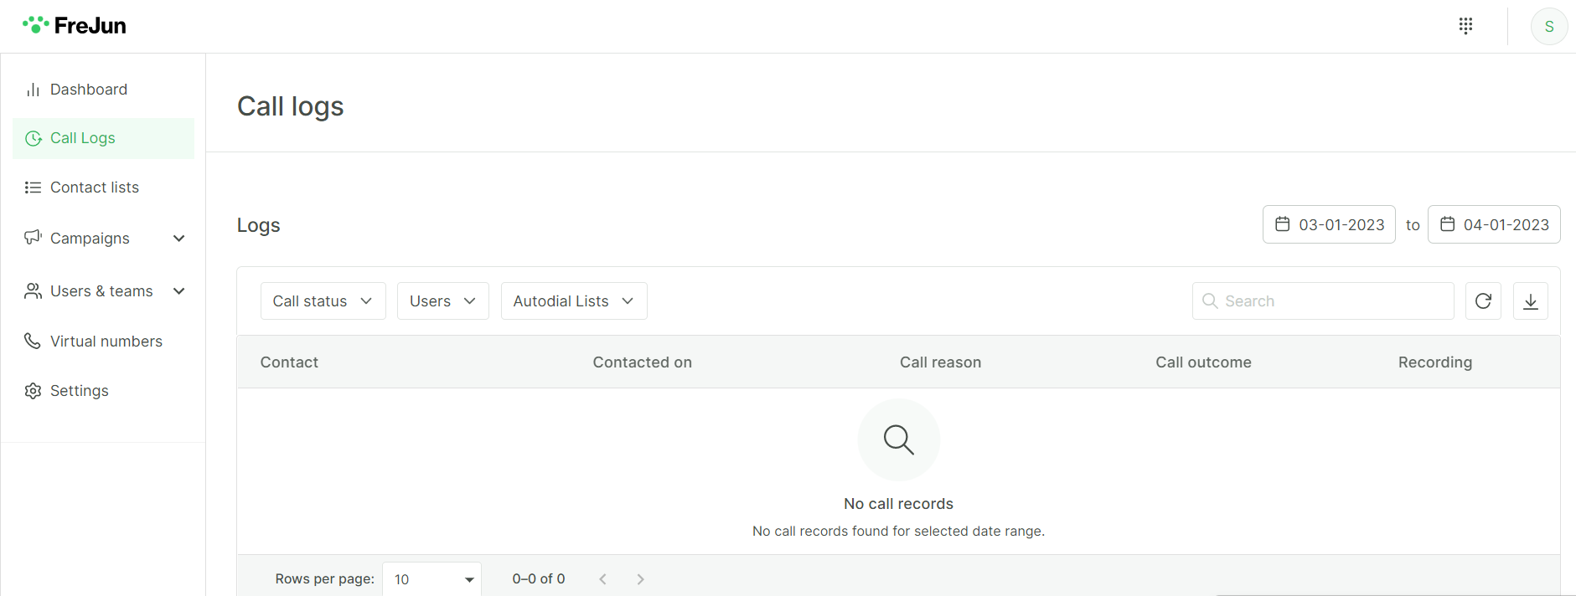Open the apps grid menu icon
The height and width of the screenshot is (596, 1576).
click(1465, 26)
